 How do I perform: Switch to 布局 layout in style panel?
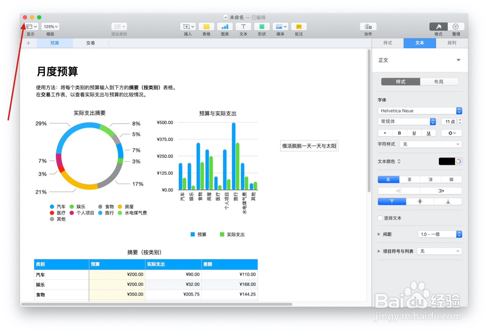pos(440,82)
